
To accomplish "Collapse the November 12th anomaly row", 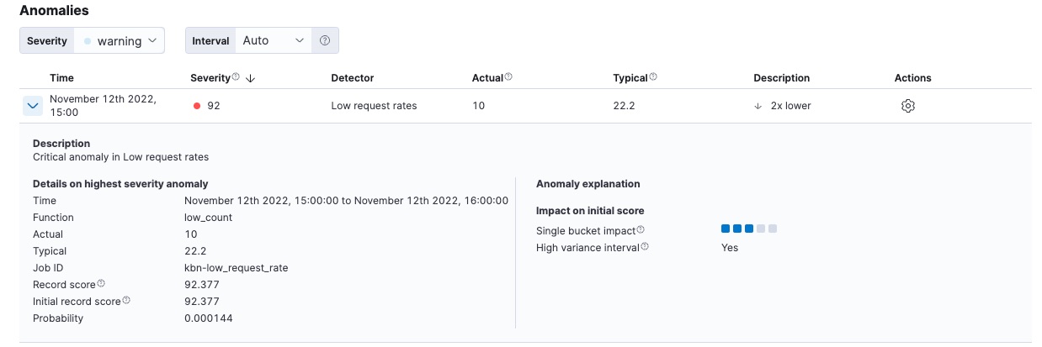I will pos(33,106).
